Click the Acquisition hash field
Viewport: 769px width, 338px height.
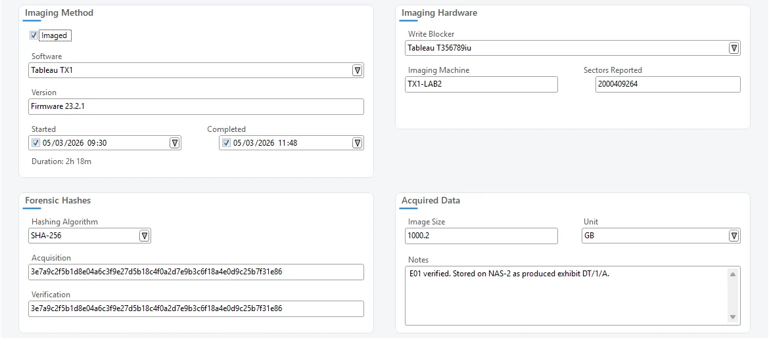click(196, 272)
